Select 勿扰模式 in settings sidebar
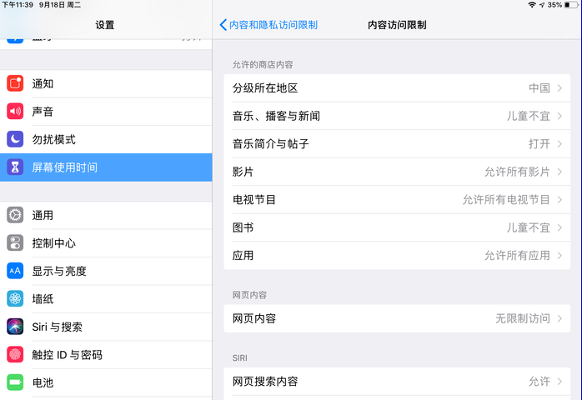Screen dimensions: 582x400 tap(106, 139)
